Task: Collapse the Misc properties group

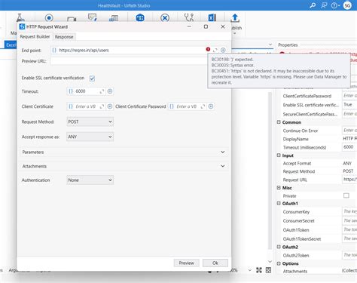Action: point(279,188)
